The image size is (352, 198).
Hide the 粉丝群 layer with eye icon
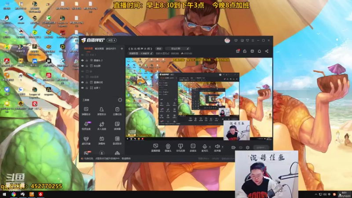pyautogui.click(x=82, y=66)
